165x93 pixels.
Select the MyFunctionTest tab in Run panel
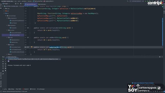(x=12, y=57)
